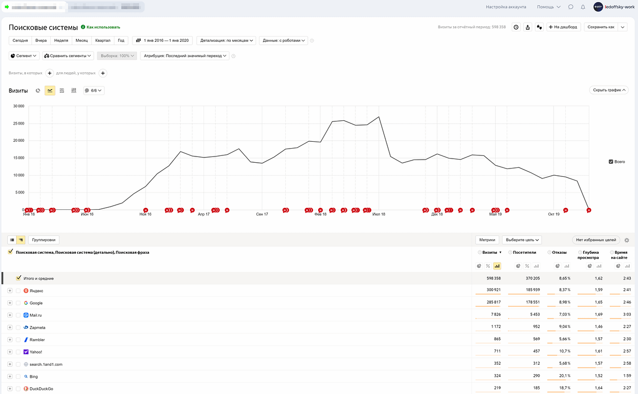Click the report history clock icon
Viewport: 638px width, 394px height.
click(x=516, y=27)
